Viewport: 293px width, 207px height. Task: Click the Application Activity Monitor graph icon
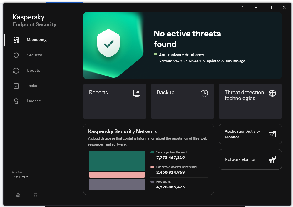[272, 134]
